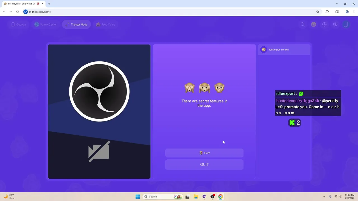This screenshot has width=358, height=201.
Task: Open Free Coins
Action: 105,25
